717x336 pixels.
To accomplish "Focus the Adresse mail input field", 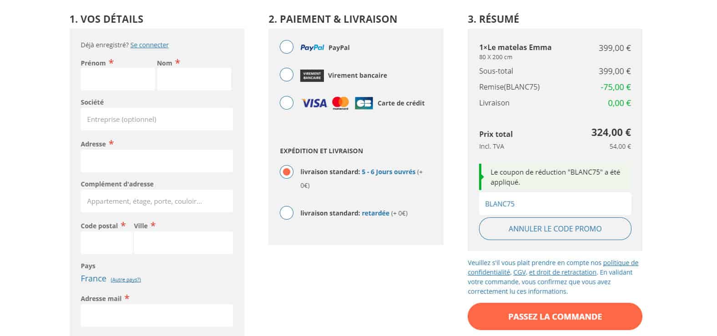I will point(157,315).
